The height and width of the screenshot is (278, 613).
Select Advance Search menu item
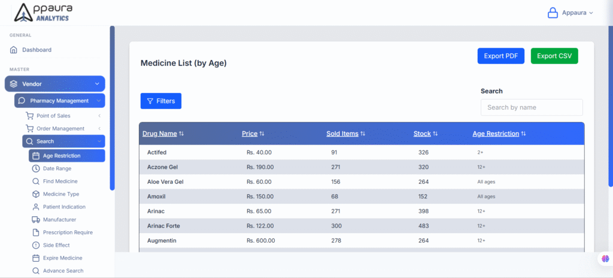click(63, 271)
